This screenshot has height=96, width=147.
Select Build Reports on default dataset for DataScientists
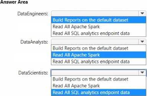click(99, 79)
